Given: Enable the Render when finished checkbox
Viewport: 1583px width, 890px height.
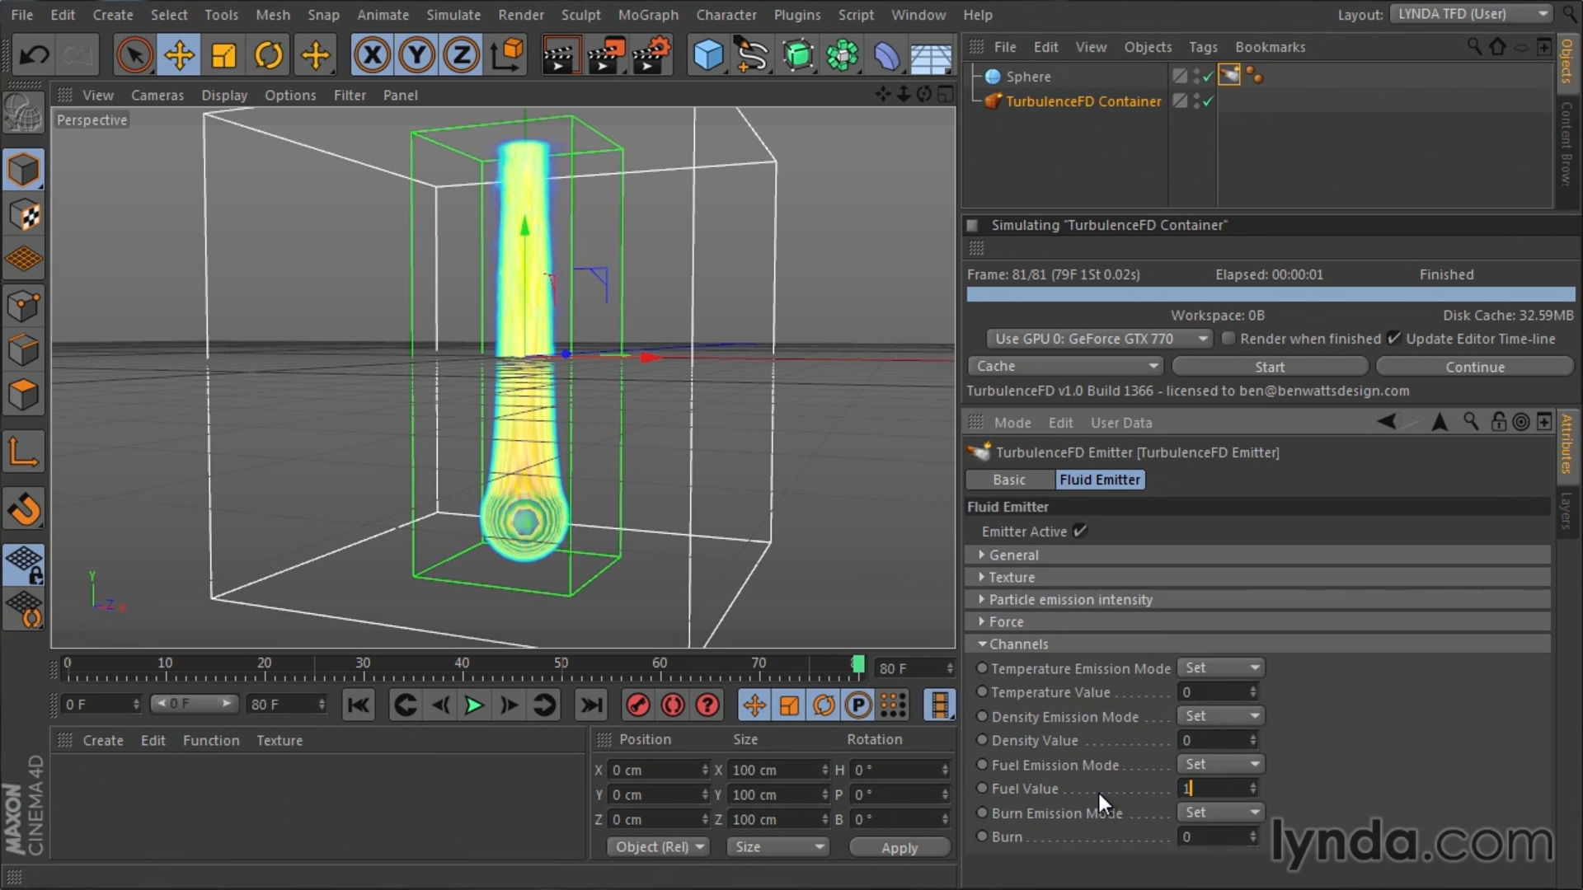Looking at the screenshot, I should [x=1228, y=339].
